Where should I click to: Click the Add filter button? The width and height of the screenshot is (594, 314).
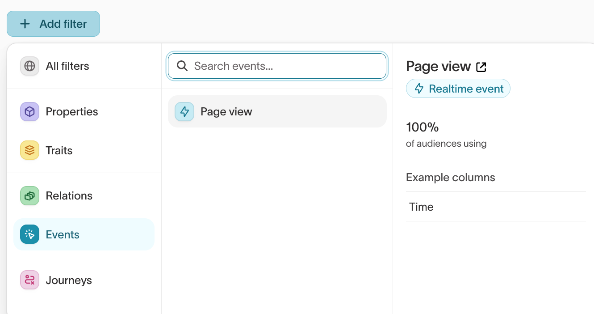tap(53, 23)
